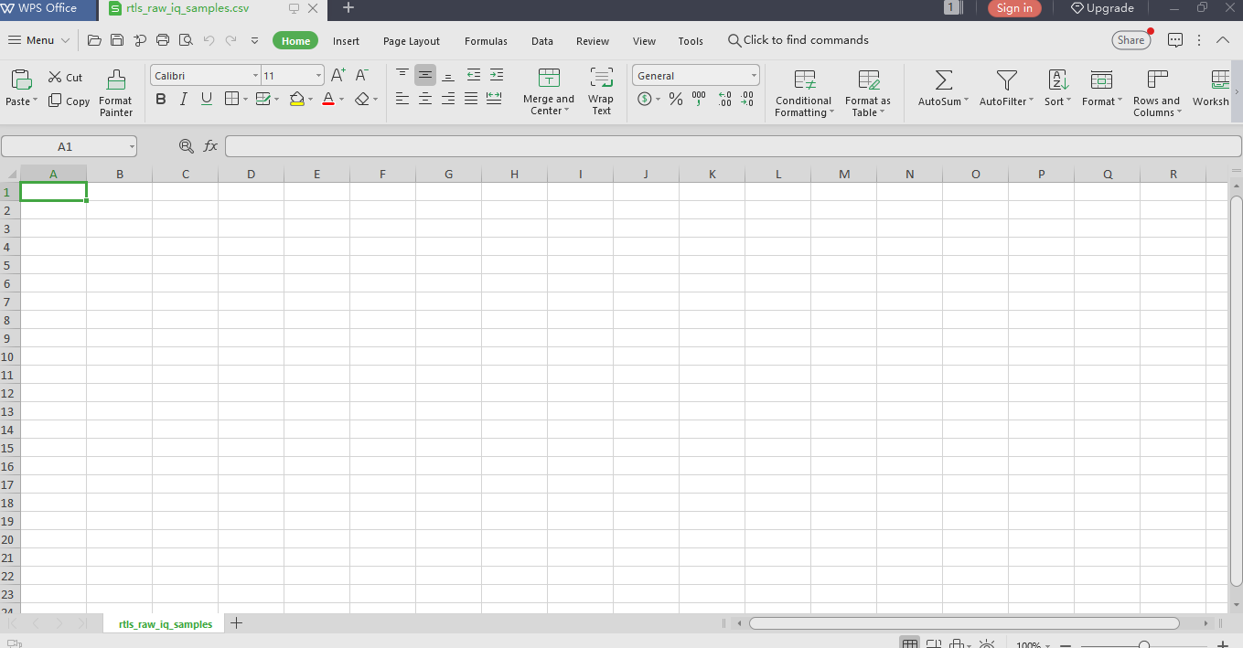The width and height of the screenshot is (1243, 648).
Task: Open the main Menu button
Action: tap(38, 40)
